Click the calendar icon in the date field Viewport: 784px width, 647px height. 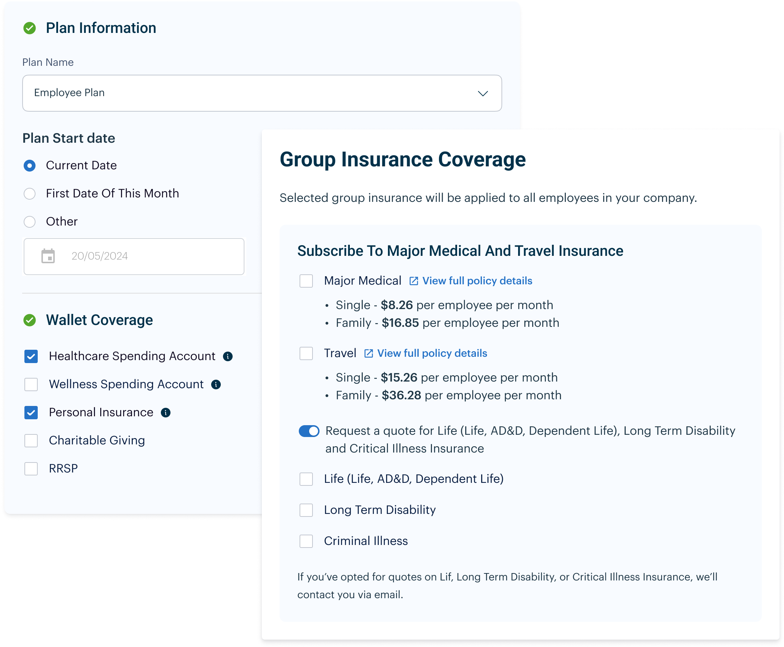click(48, 256)
